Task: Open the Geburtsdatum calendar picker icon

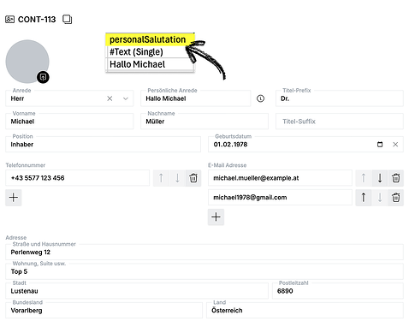Action: click(x=380, y=145)
